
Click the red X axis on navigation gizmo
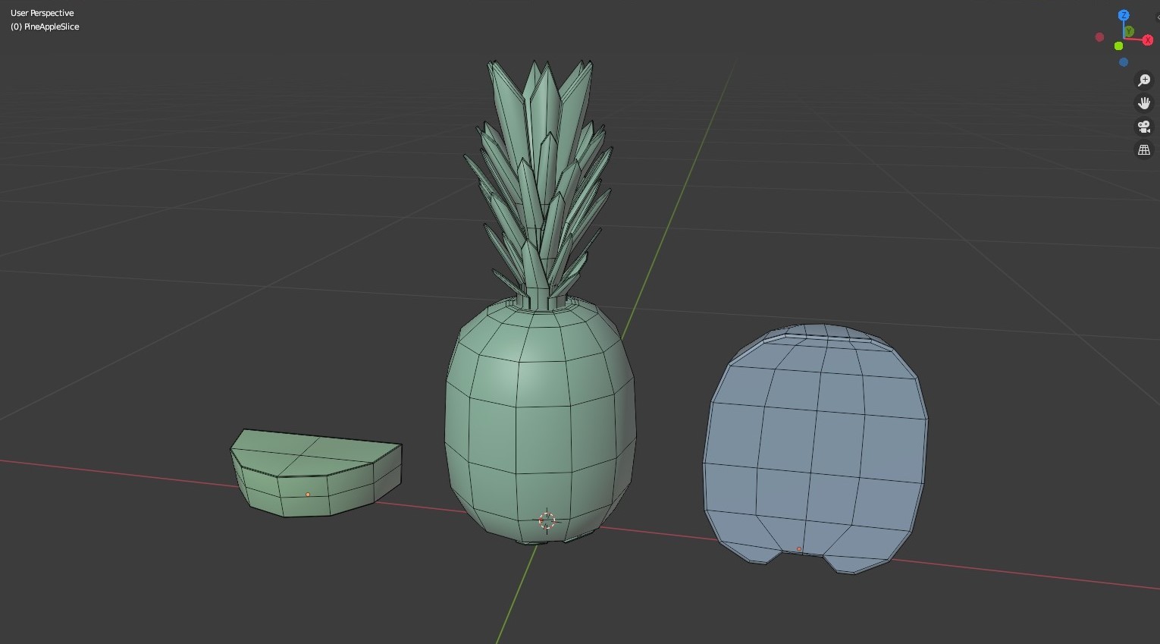point(1148,39)
